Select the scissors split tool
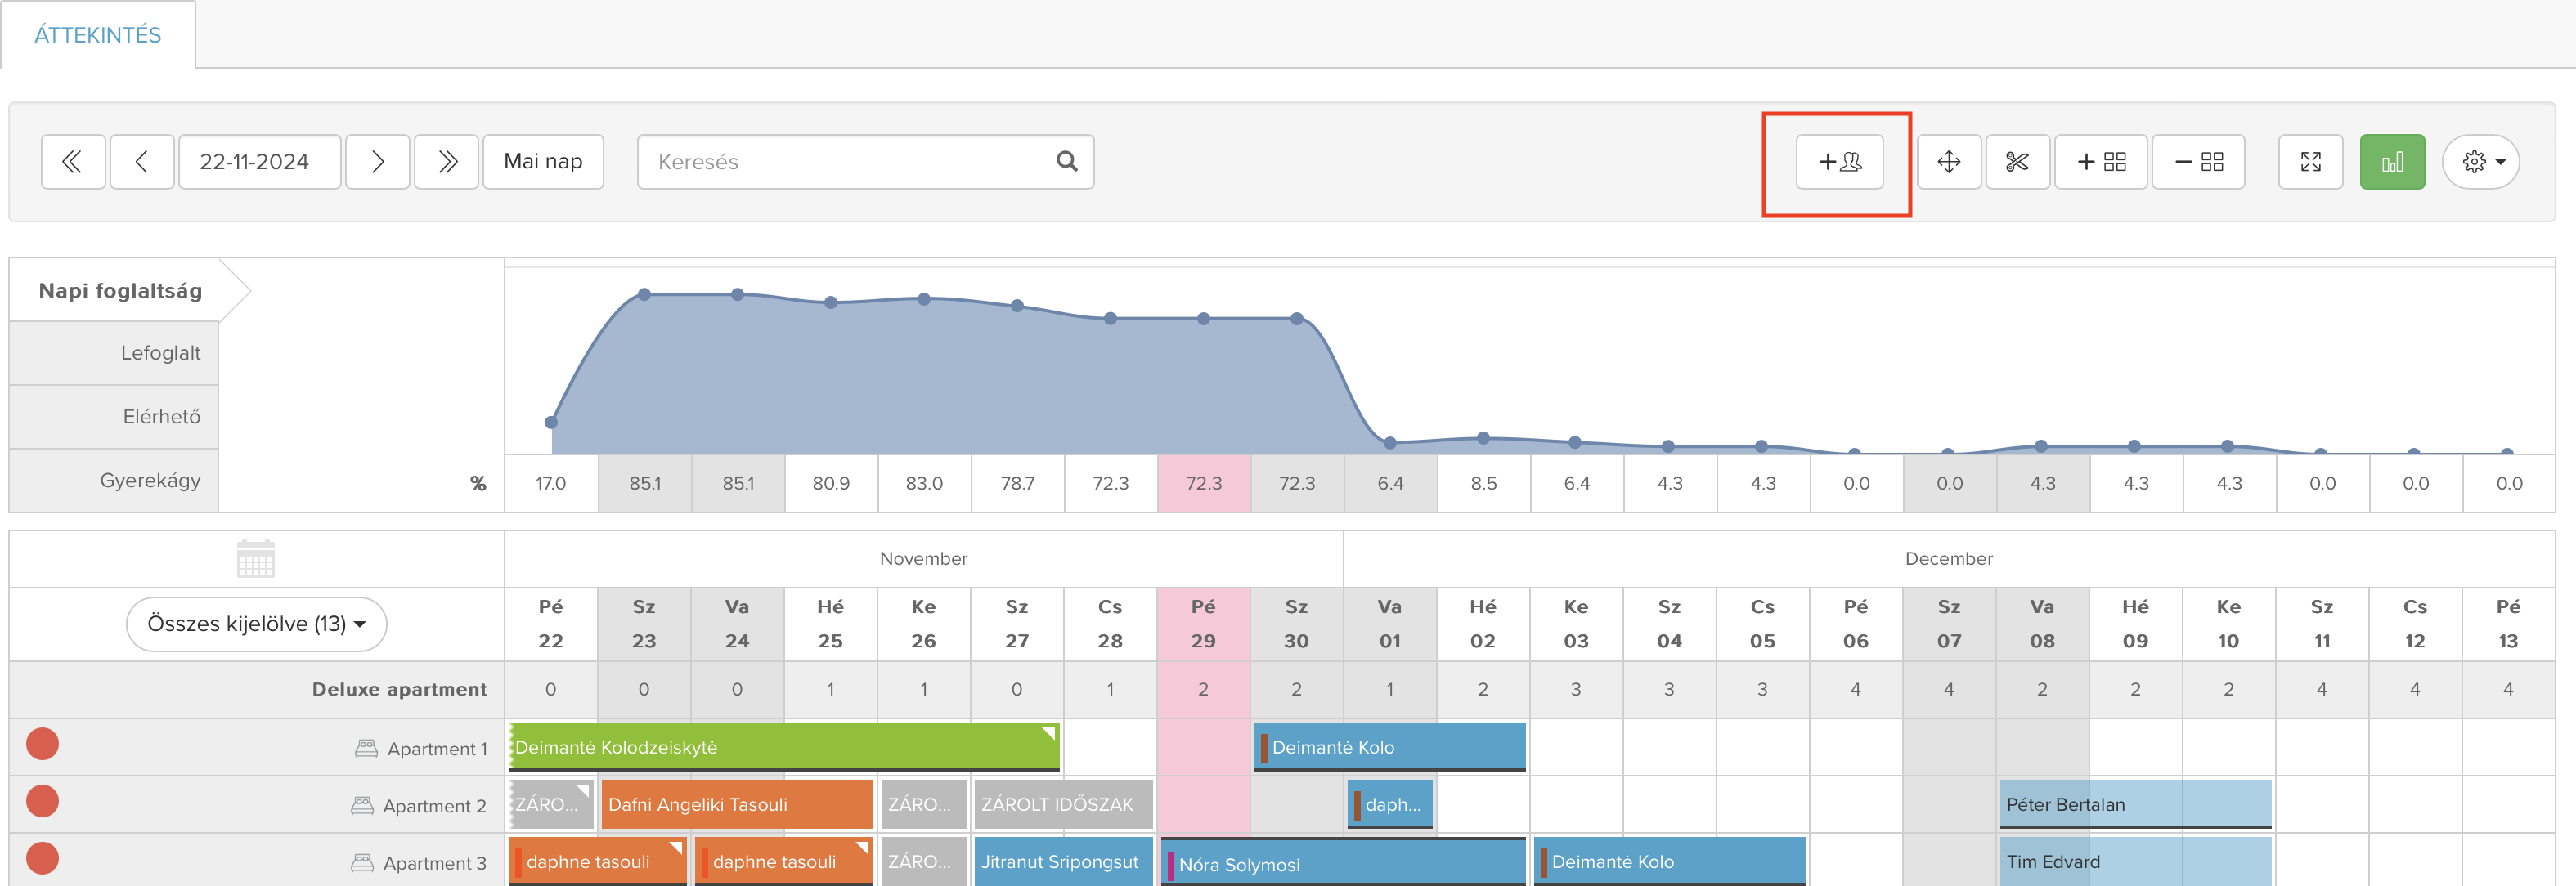2576x886 pixels. point(2017,162)
